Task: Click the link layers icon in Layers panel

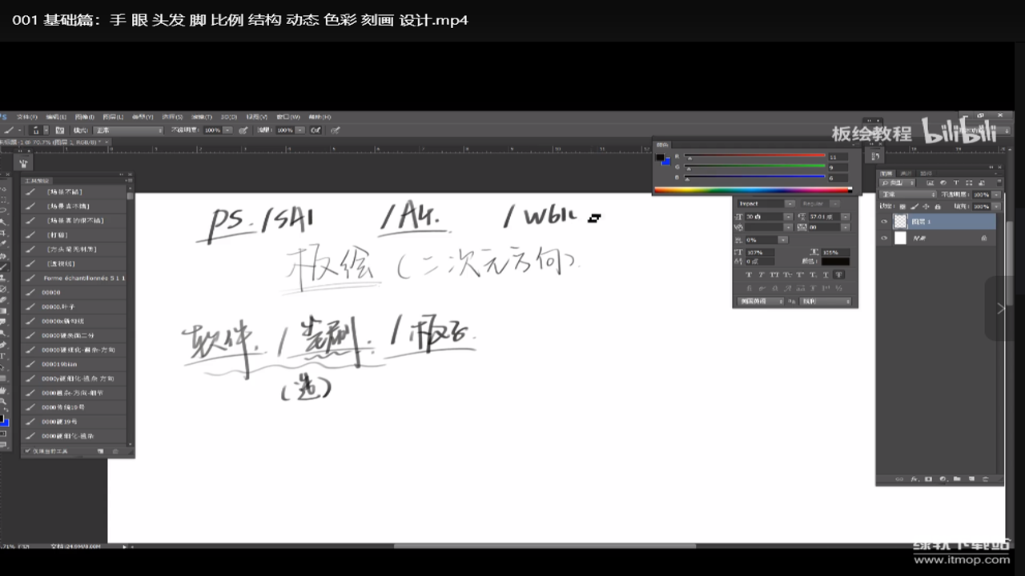Action: point(898,479)
